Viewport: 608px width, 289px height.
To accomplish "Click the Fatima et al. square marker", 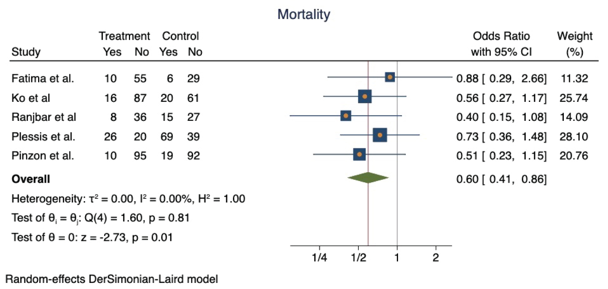I will coord(390,77).
